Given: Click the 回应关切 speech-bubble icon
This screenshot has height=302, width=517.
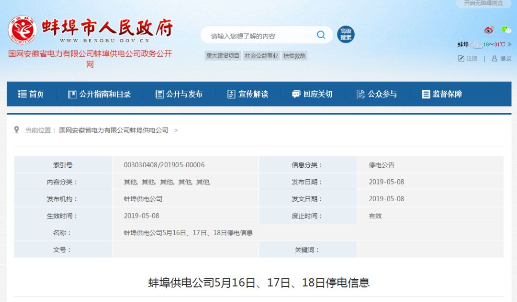Looking at the screenshot, I should click(296, 94).
